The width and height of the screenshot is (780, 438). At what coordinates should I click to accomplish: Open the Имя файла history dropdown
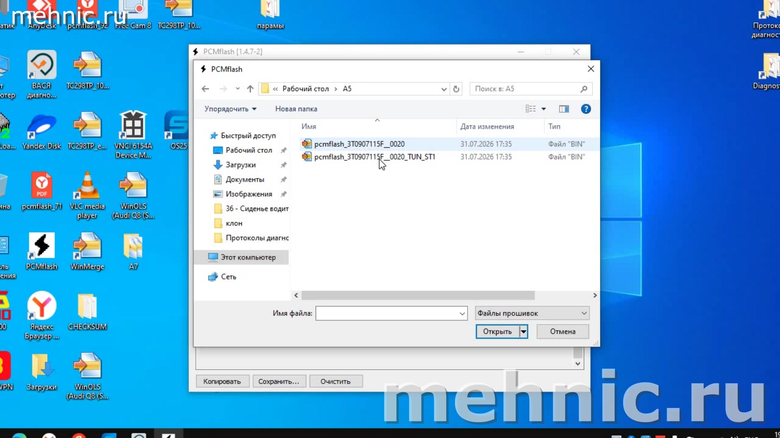tap(462, 313)
